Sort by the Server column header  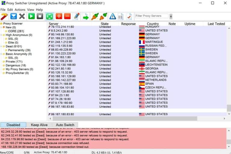(x=54, y=24)
